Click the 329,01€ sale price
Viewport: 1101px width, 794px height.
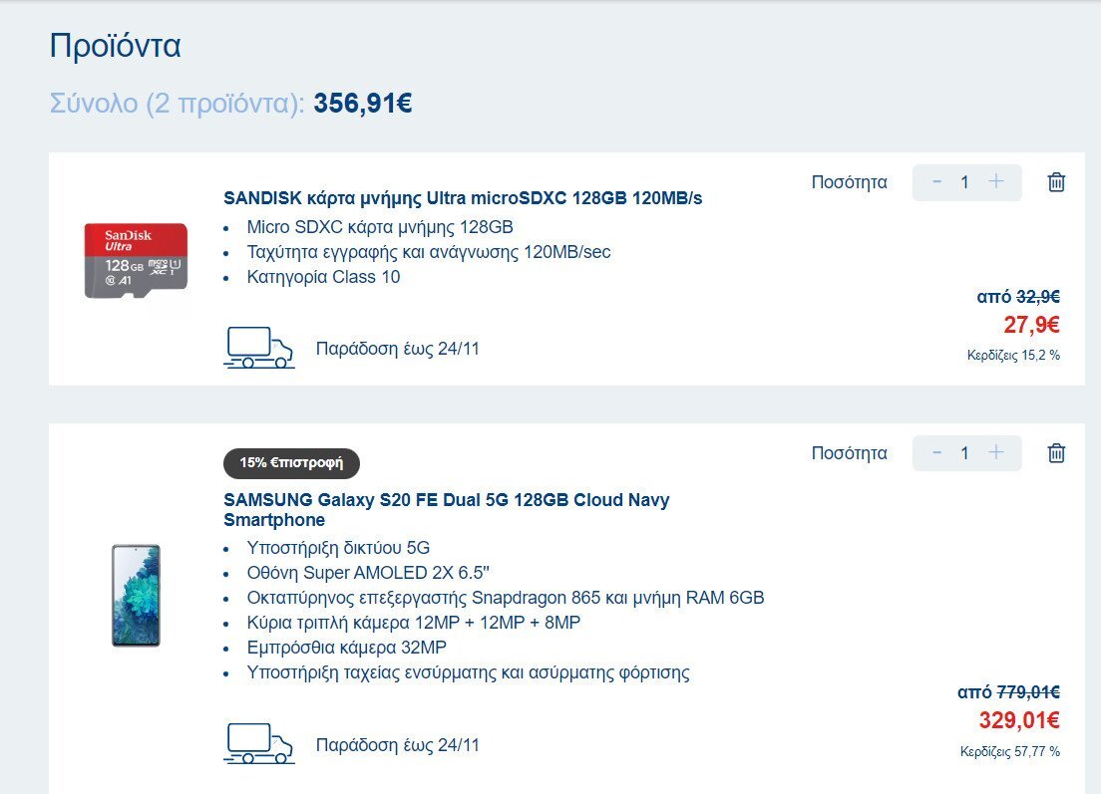pos(1019,720)
